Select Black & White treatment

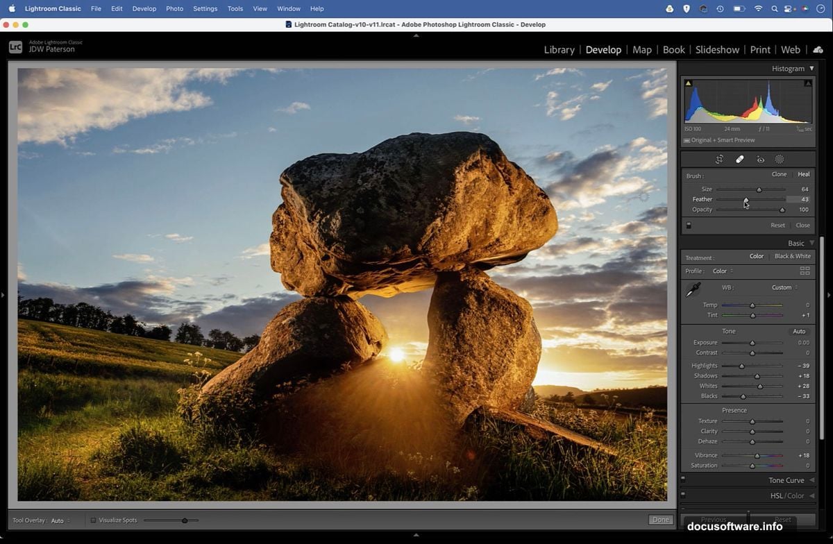(792, 256)
